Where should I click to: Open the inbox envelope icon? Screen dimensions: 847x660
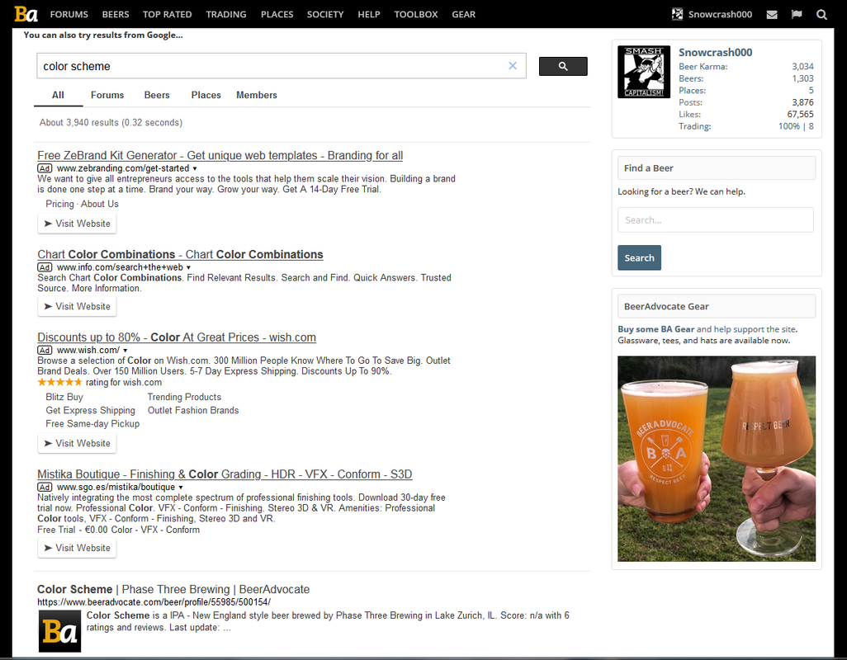click(x=772, y=15)
